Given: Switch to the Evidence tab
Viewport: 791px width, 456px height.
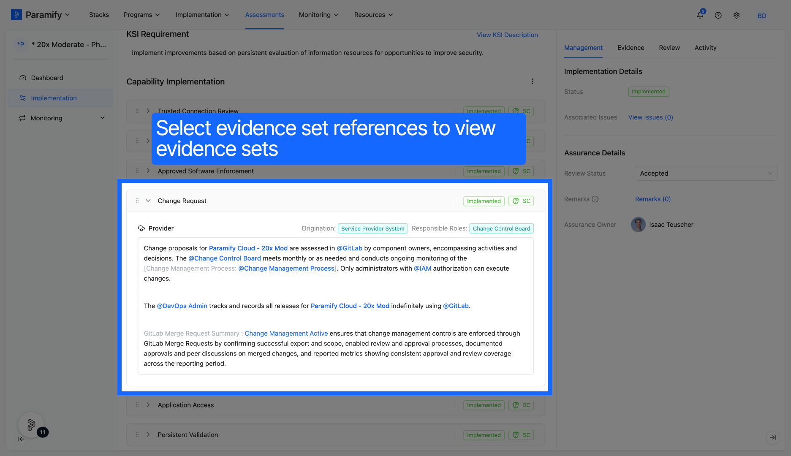Looking at the screenshot, I should (x=631, y=48).
